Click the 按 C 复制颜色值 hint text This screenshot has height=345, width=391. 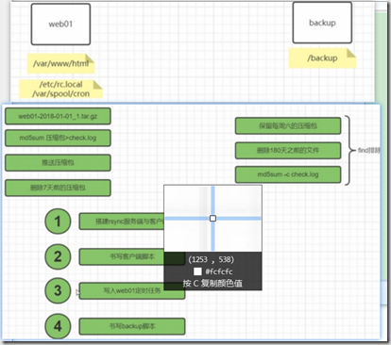[212, 284]
